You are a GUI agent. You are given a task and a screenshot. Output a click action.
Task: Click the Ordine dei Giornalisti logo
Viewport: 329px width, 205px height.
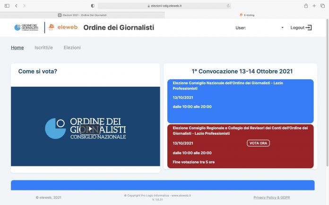[x=26, y=27]
